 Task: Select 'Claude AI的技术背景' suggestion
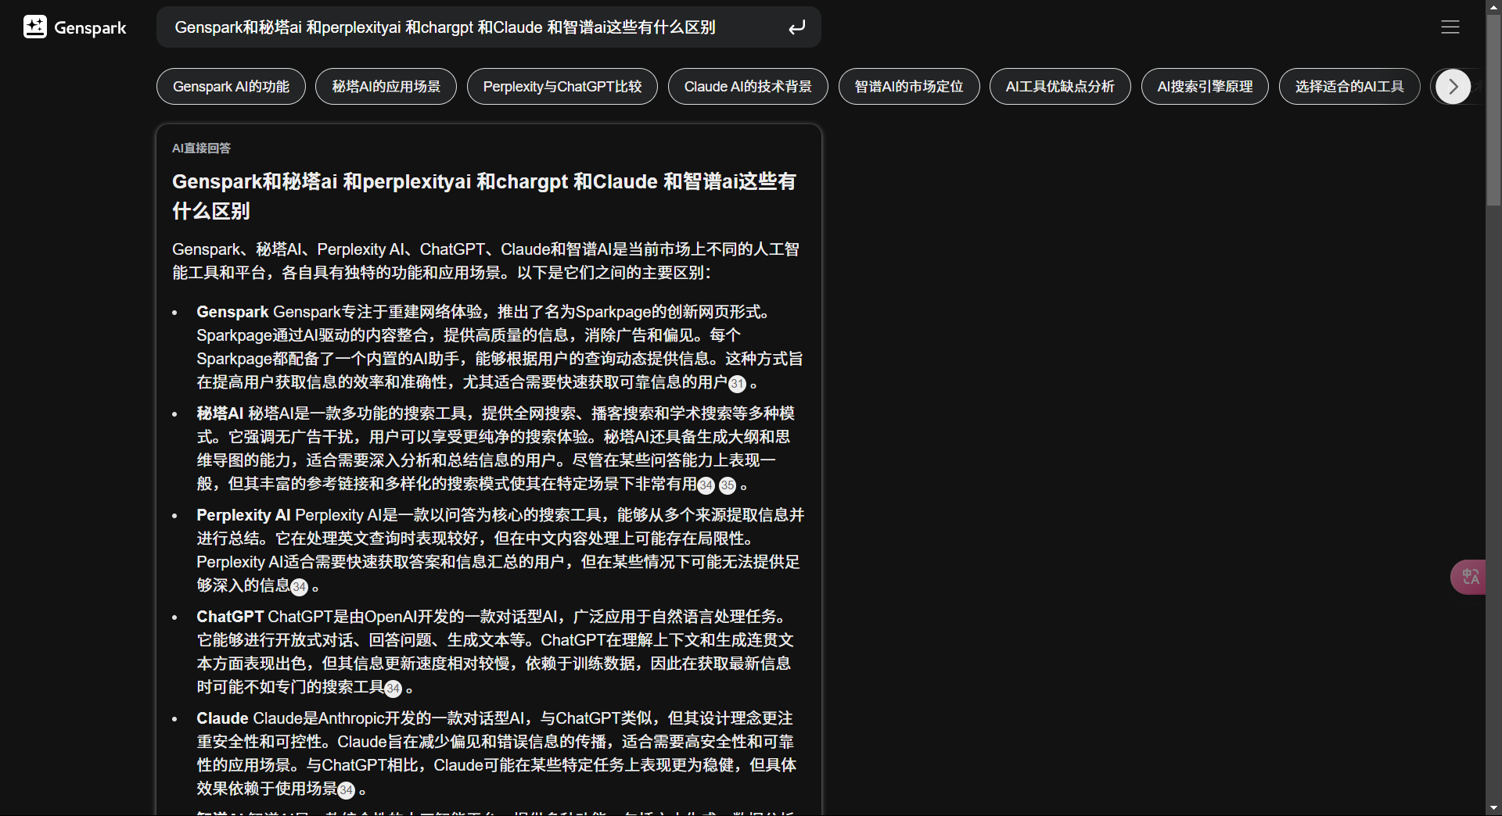tap(747, 86)
